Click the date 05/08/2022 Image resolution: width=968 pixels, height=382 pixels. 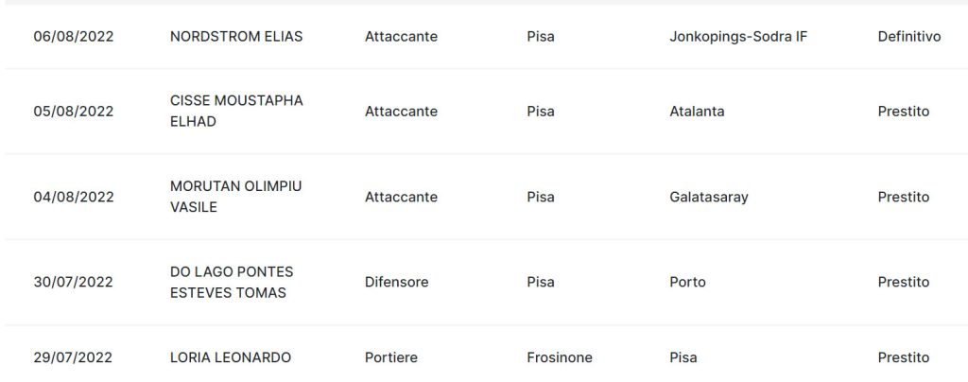[x=74, y=111]
